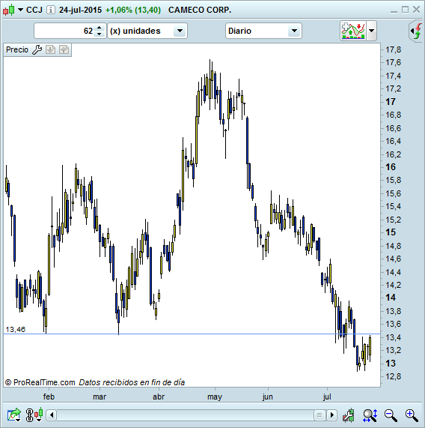Click the may label on time axis

215,397
